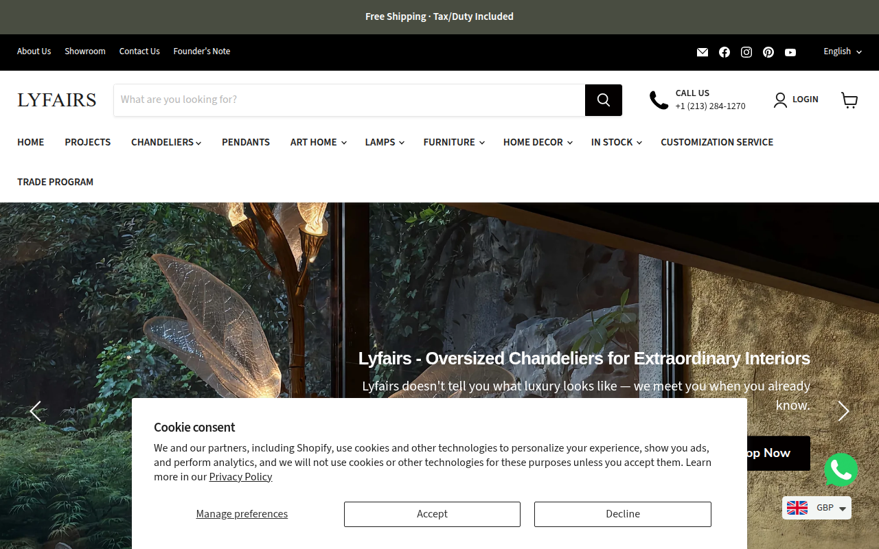
Task: Expand the IN STOCK menu
Action: point(616,142)
